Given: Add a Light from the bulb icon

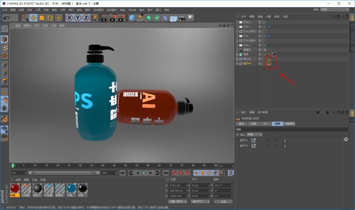Looking at the screenshot, I should click(x=190, y=18).
